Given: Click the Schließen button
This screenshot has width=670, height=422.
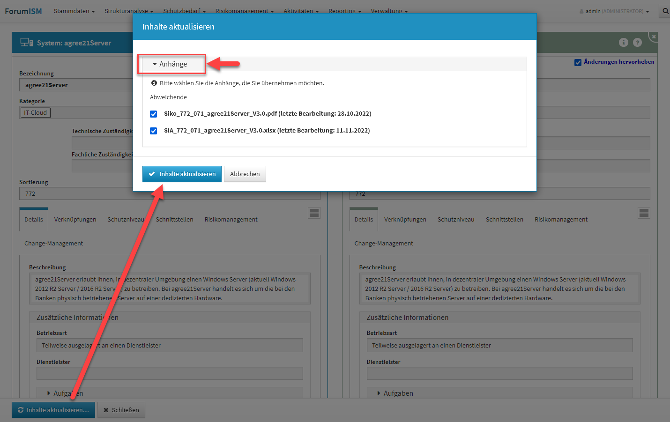Looking at the screenshot, I should [x=121, y=410].
